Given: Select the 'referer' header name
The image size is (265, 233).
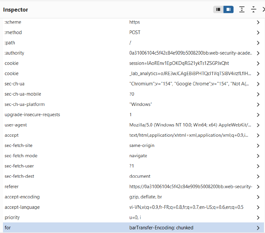Looking at the screenshot, I should (12, 187).
